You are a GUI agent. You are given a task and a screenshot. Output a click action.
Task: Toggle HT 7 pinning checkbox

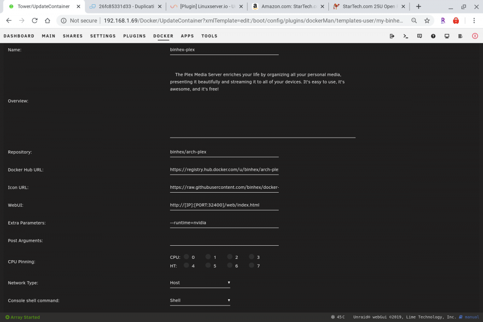(x=251, y=265)
